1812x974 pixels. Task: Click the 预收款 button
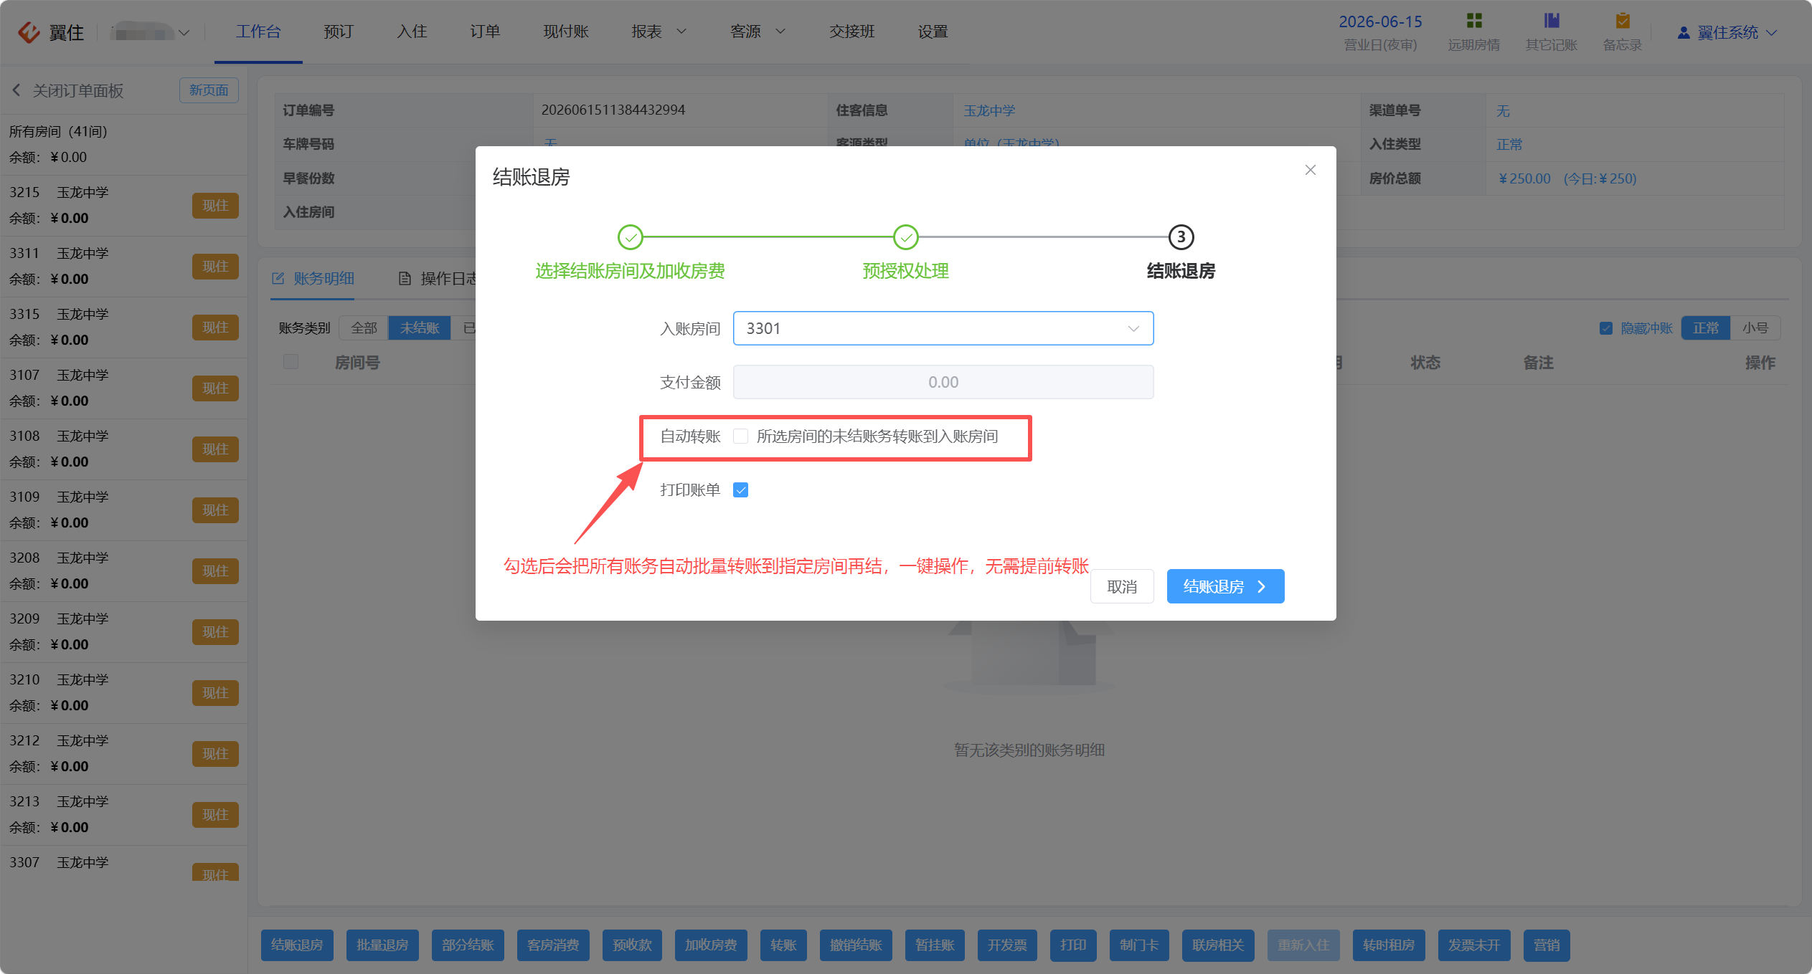(632, 945)
